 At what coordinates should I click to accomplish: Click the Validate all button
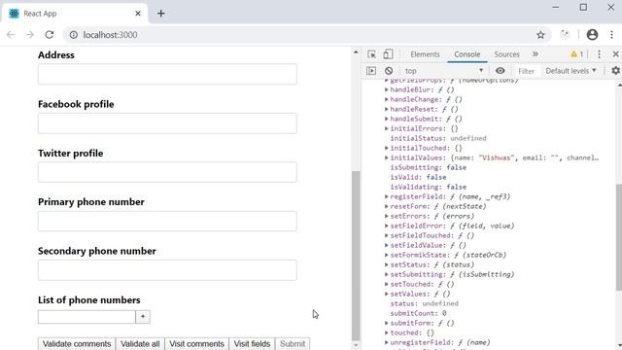[x=140, y=343]
